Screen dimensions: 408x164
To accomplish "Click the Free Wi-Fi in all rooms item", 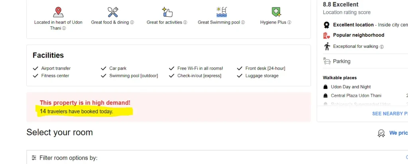I will (200, 68).
